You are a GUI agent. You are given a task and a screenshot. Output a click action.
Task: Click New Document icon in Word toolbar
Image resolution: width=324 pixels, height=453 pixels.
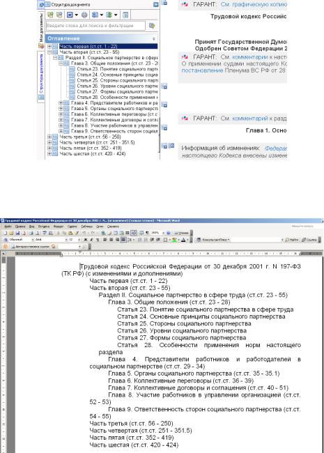(5, 233)
